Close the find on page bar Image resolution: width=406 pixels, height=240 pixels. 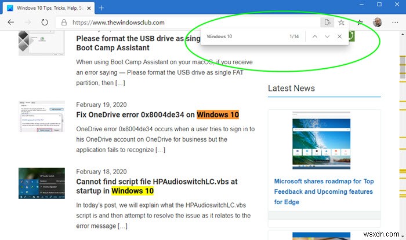339,36
